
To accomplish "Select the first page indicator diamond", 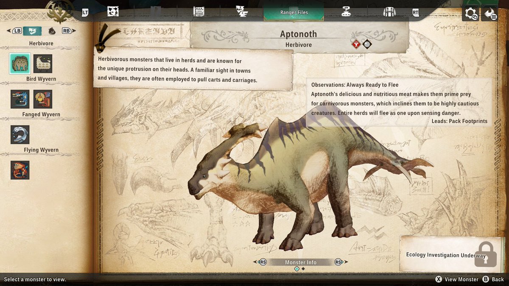I will click(297, 269).
